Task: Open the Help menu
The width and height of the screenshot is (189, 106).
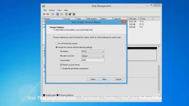Action: click(x=66, y=10)
